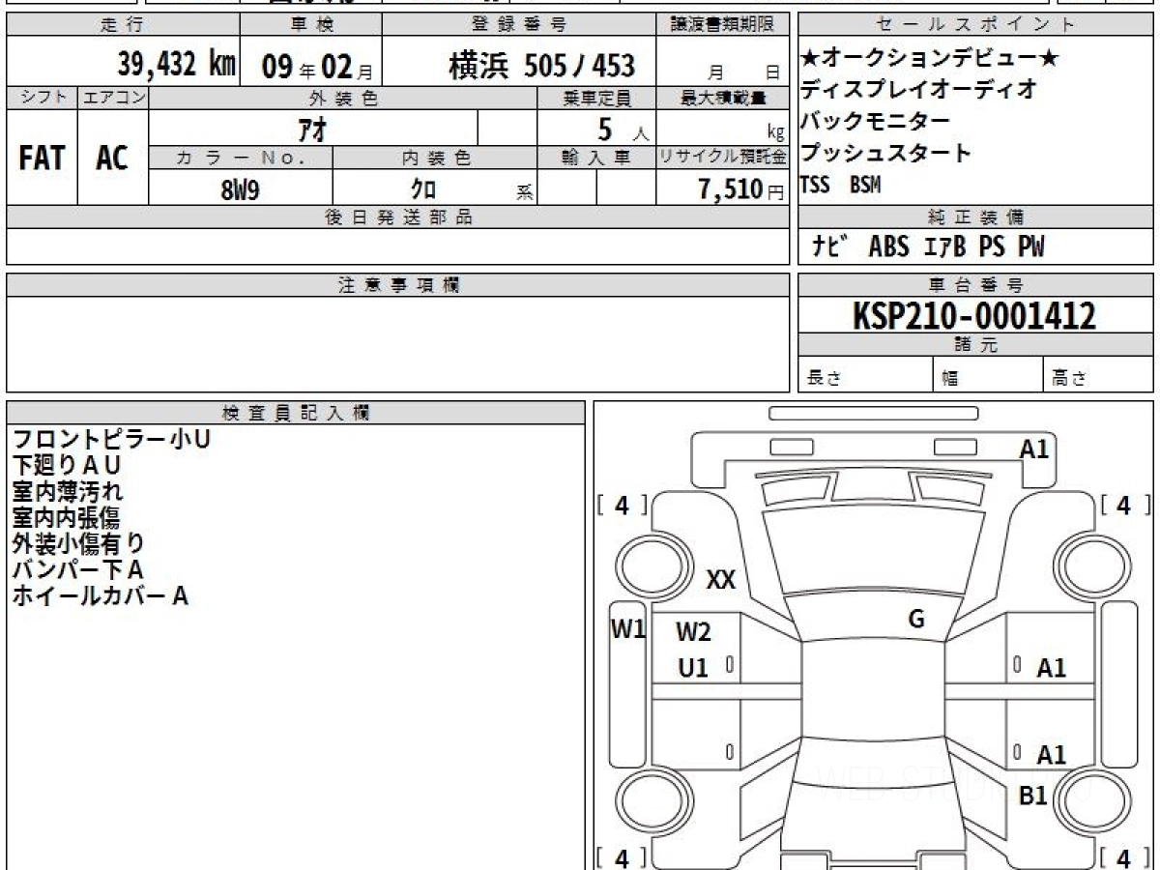1160x870 pixels.
Task: Select the ディスプレイオーディオ sales point
Action: point(918,89)
